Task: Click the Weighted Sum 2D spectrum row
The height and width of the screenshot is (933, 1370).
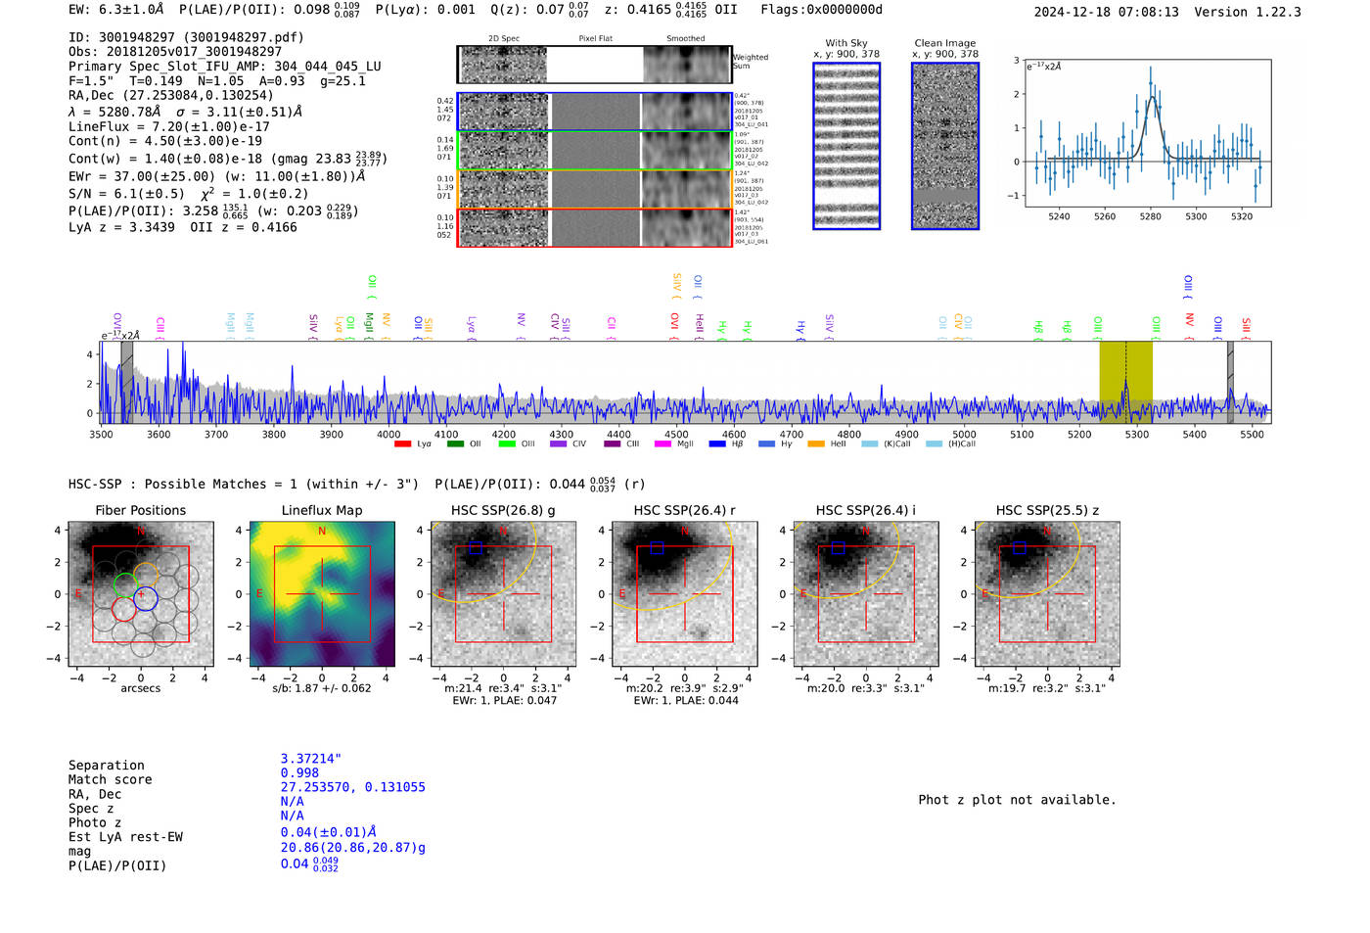Action: click(x=594, y=65)
